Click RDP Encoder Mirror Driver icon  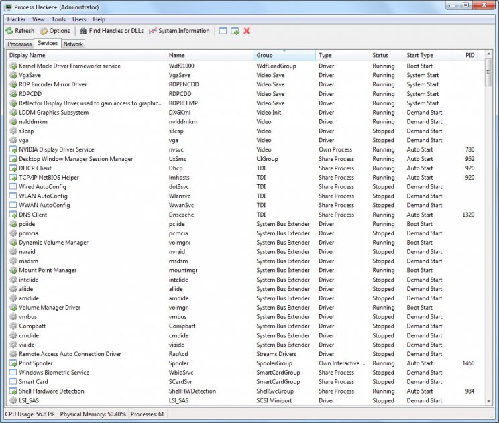pos(13,84)
